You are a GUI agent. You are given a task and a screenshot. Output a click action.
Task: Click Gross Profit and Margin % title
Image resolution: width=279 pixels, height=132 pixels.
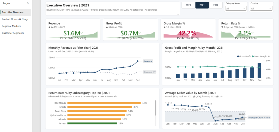tap(194, 48)
